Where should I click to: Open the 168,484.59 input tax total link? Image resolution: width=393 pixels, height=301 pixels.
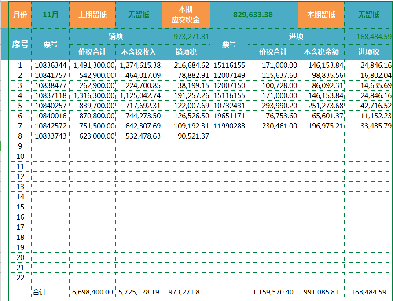click(374, 37)
